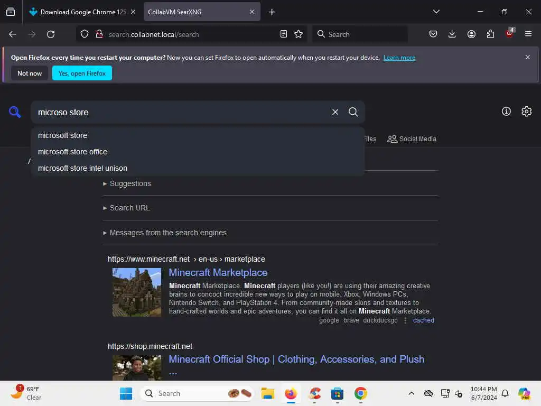Open cached version of Marketplace result

click(x=423, y=320)
